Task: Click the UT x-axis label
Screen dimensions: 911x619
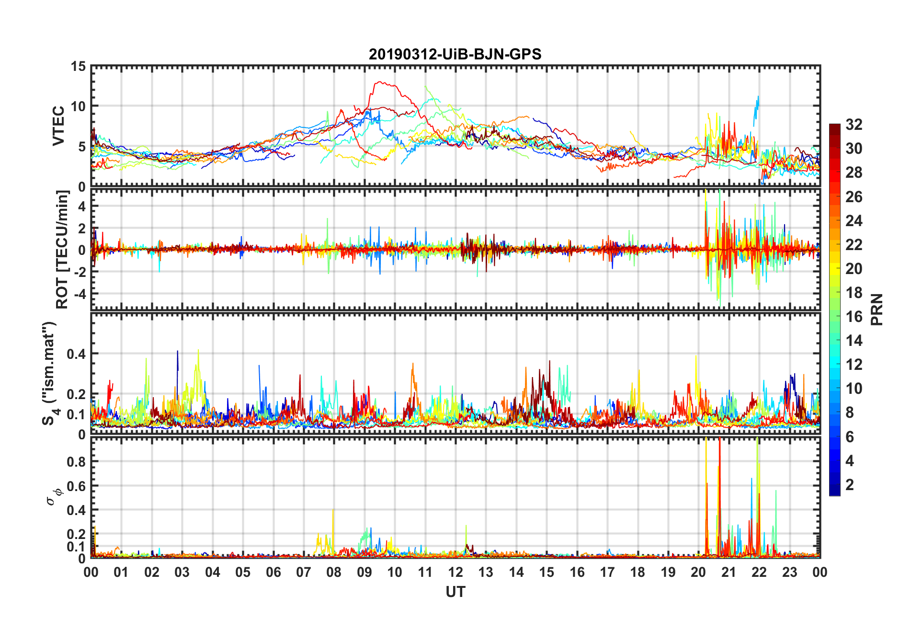Action: [x=455, y=592]
